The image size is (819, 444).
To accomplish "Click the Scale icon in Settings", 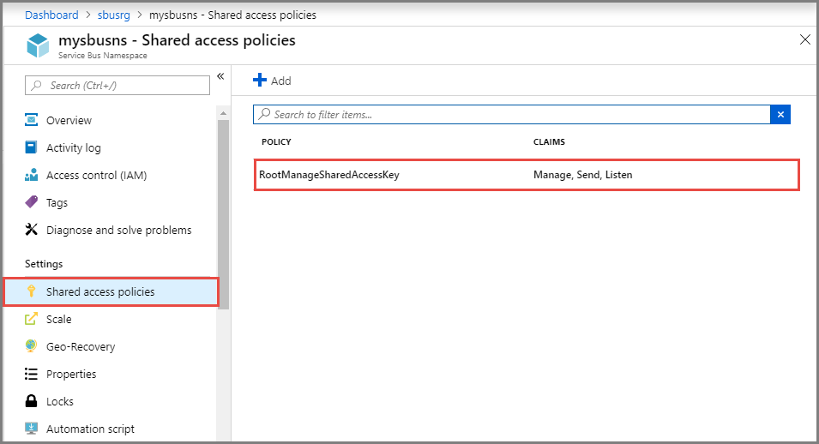I will click(x=32, y=319).
